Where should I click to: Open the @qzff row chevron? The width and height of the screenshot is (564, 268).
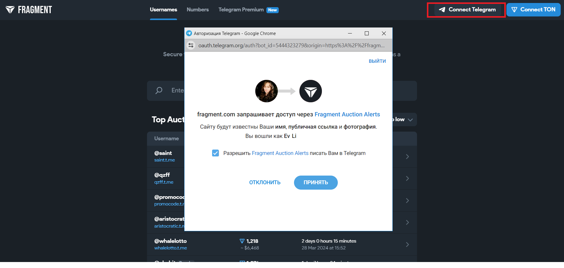click(407, 178)
